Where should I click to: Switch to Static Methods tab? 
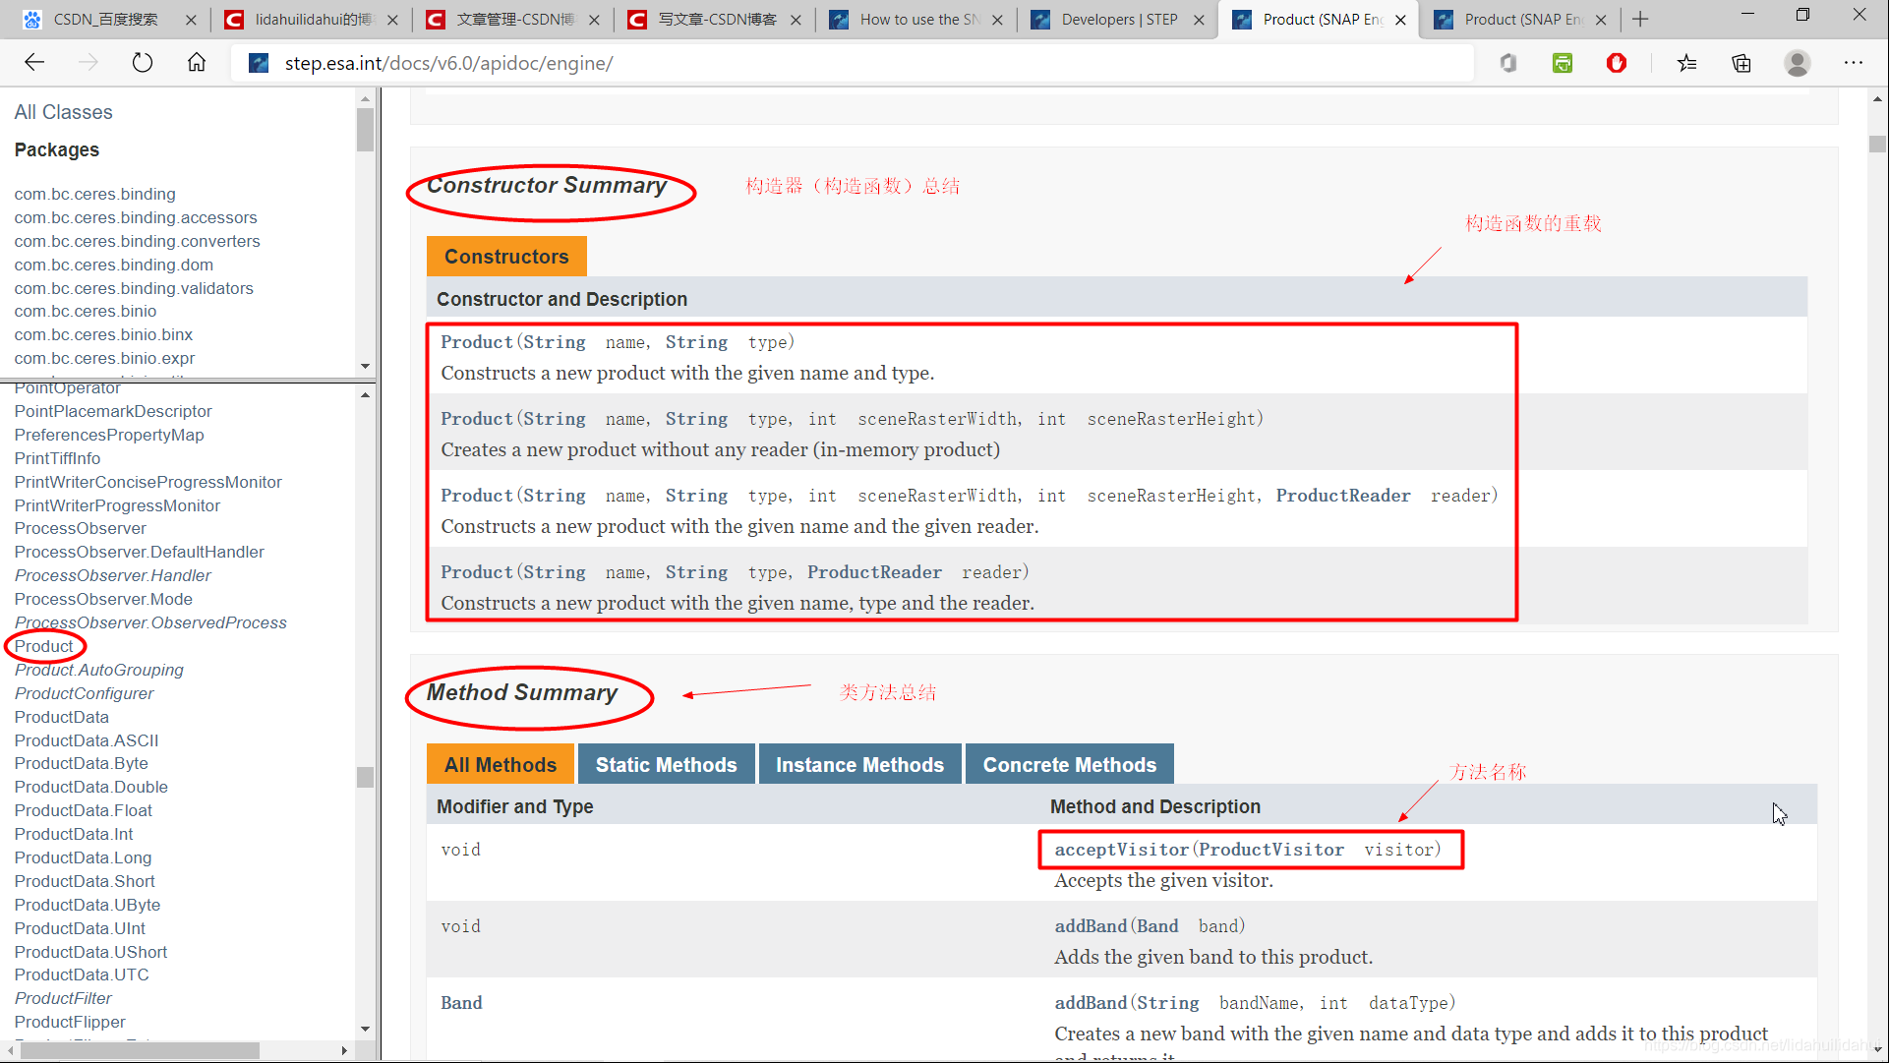point(666,765)
